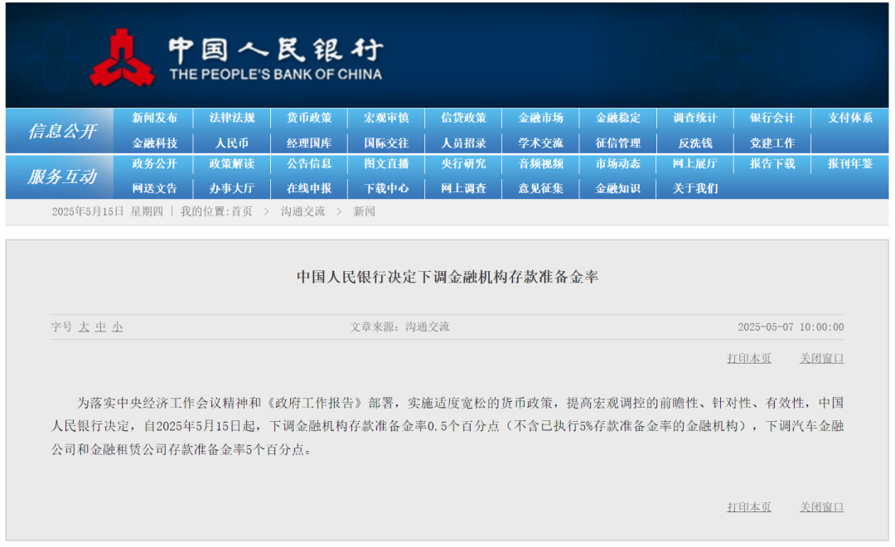Open 图文直播 under 服务互动
The image size is (895, 547).
(x=386, y=164)
